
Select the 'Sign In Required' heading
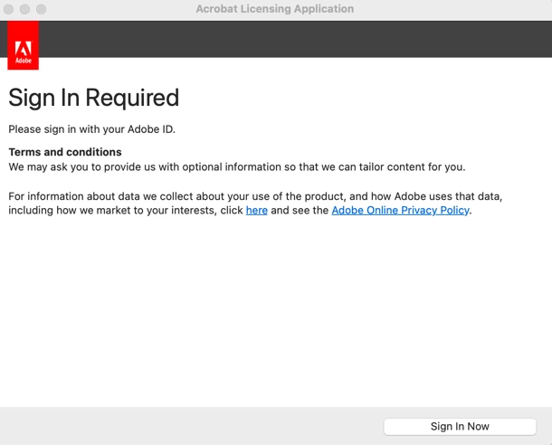click(93, 98)
